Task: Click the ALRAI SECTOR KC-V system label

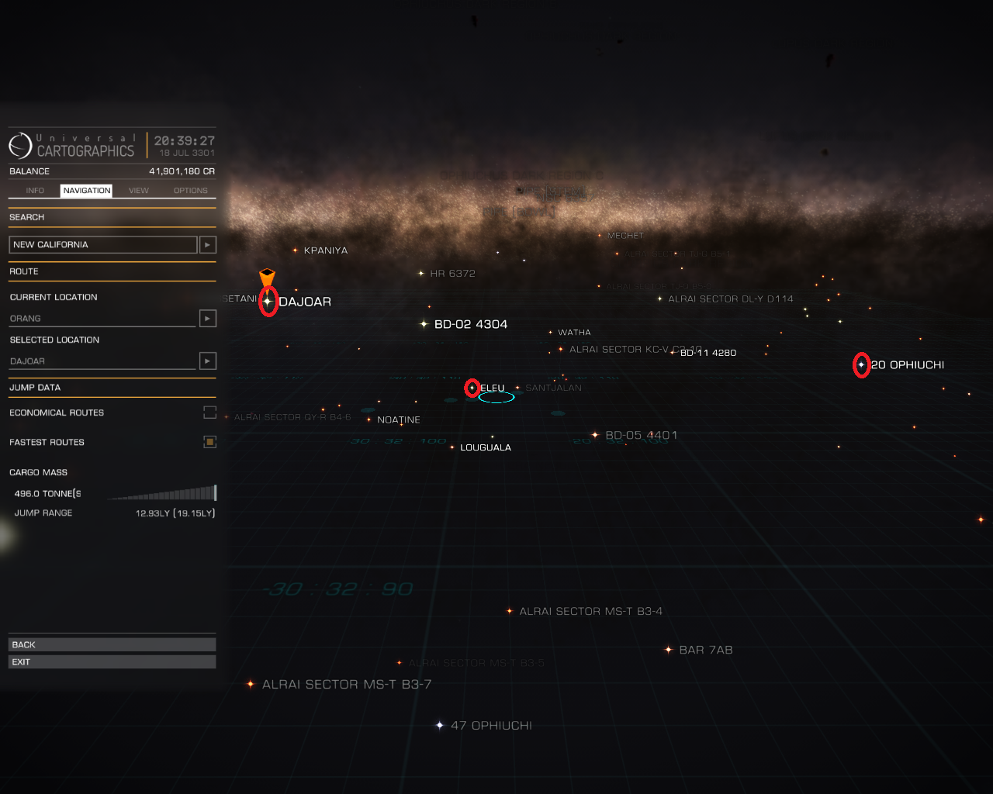Action: (635, 350)
